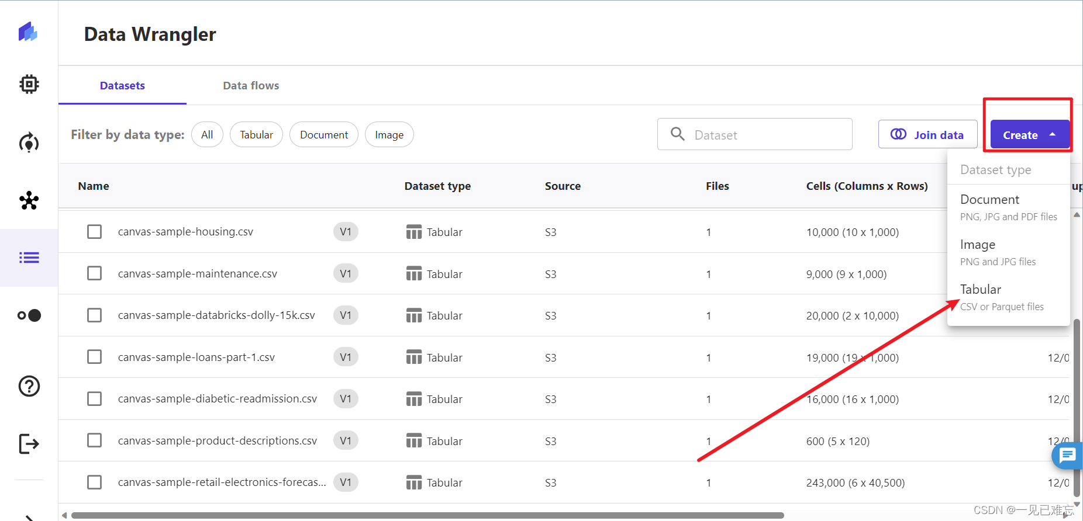
Task: Open canvas-sample-diabetic-readmission.csv dataset
Action: click(x=218, y=399)
